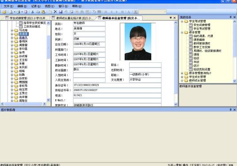
Task: Expand the 学生成长管理 folder node
Action: coord(182,77)
